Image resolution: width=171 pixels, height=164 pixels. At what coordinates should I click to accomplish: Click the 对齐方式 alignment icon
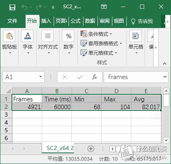click(x=47, y=36)
